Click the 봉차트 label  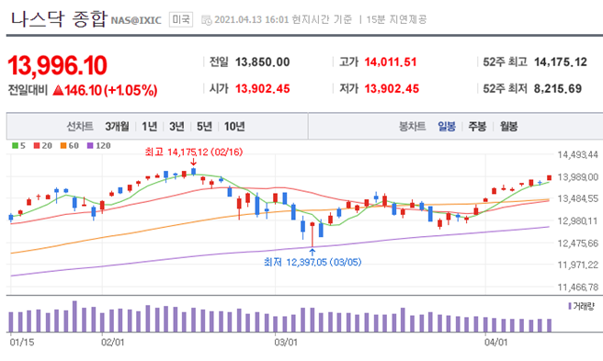[x=412, y=126]
